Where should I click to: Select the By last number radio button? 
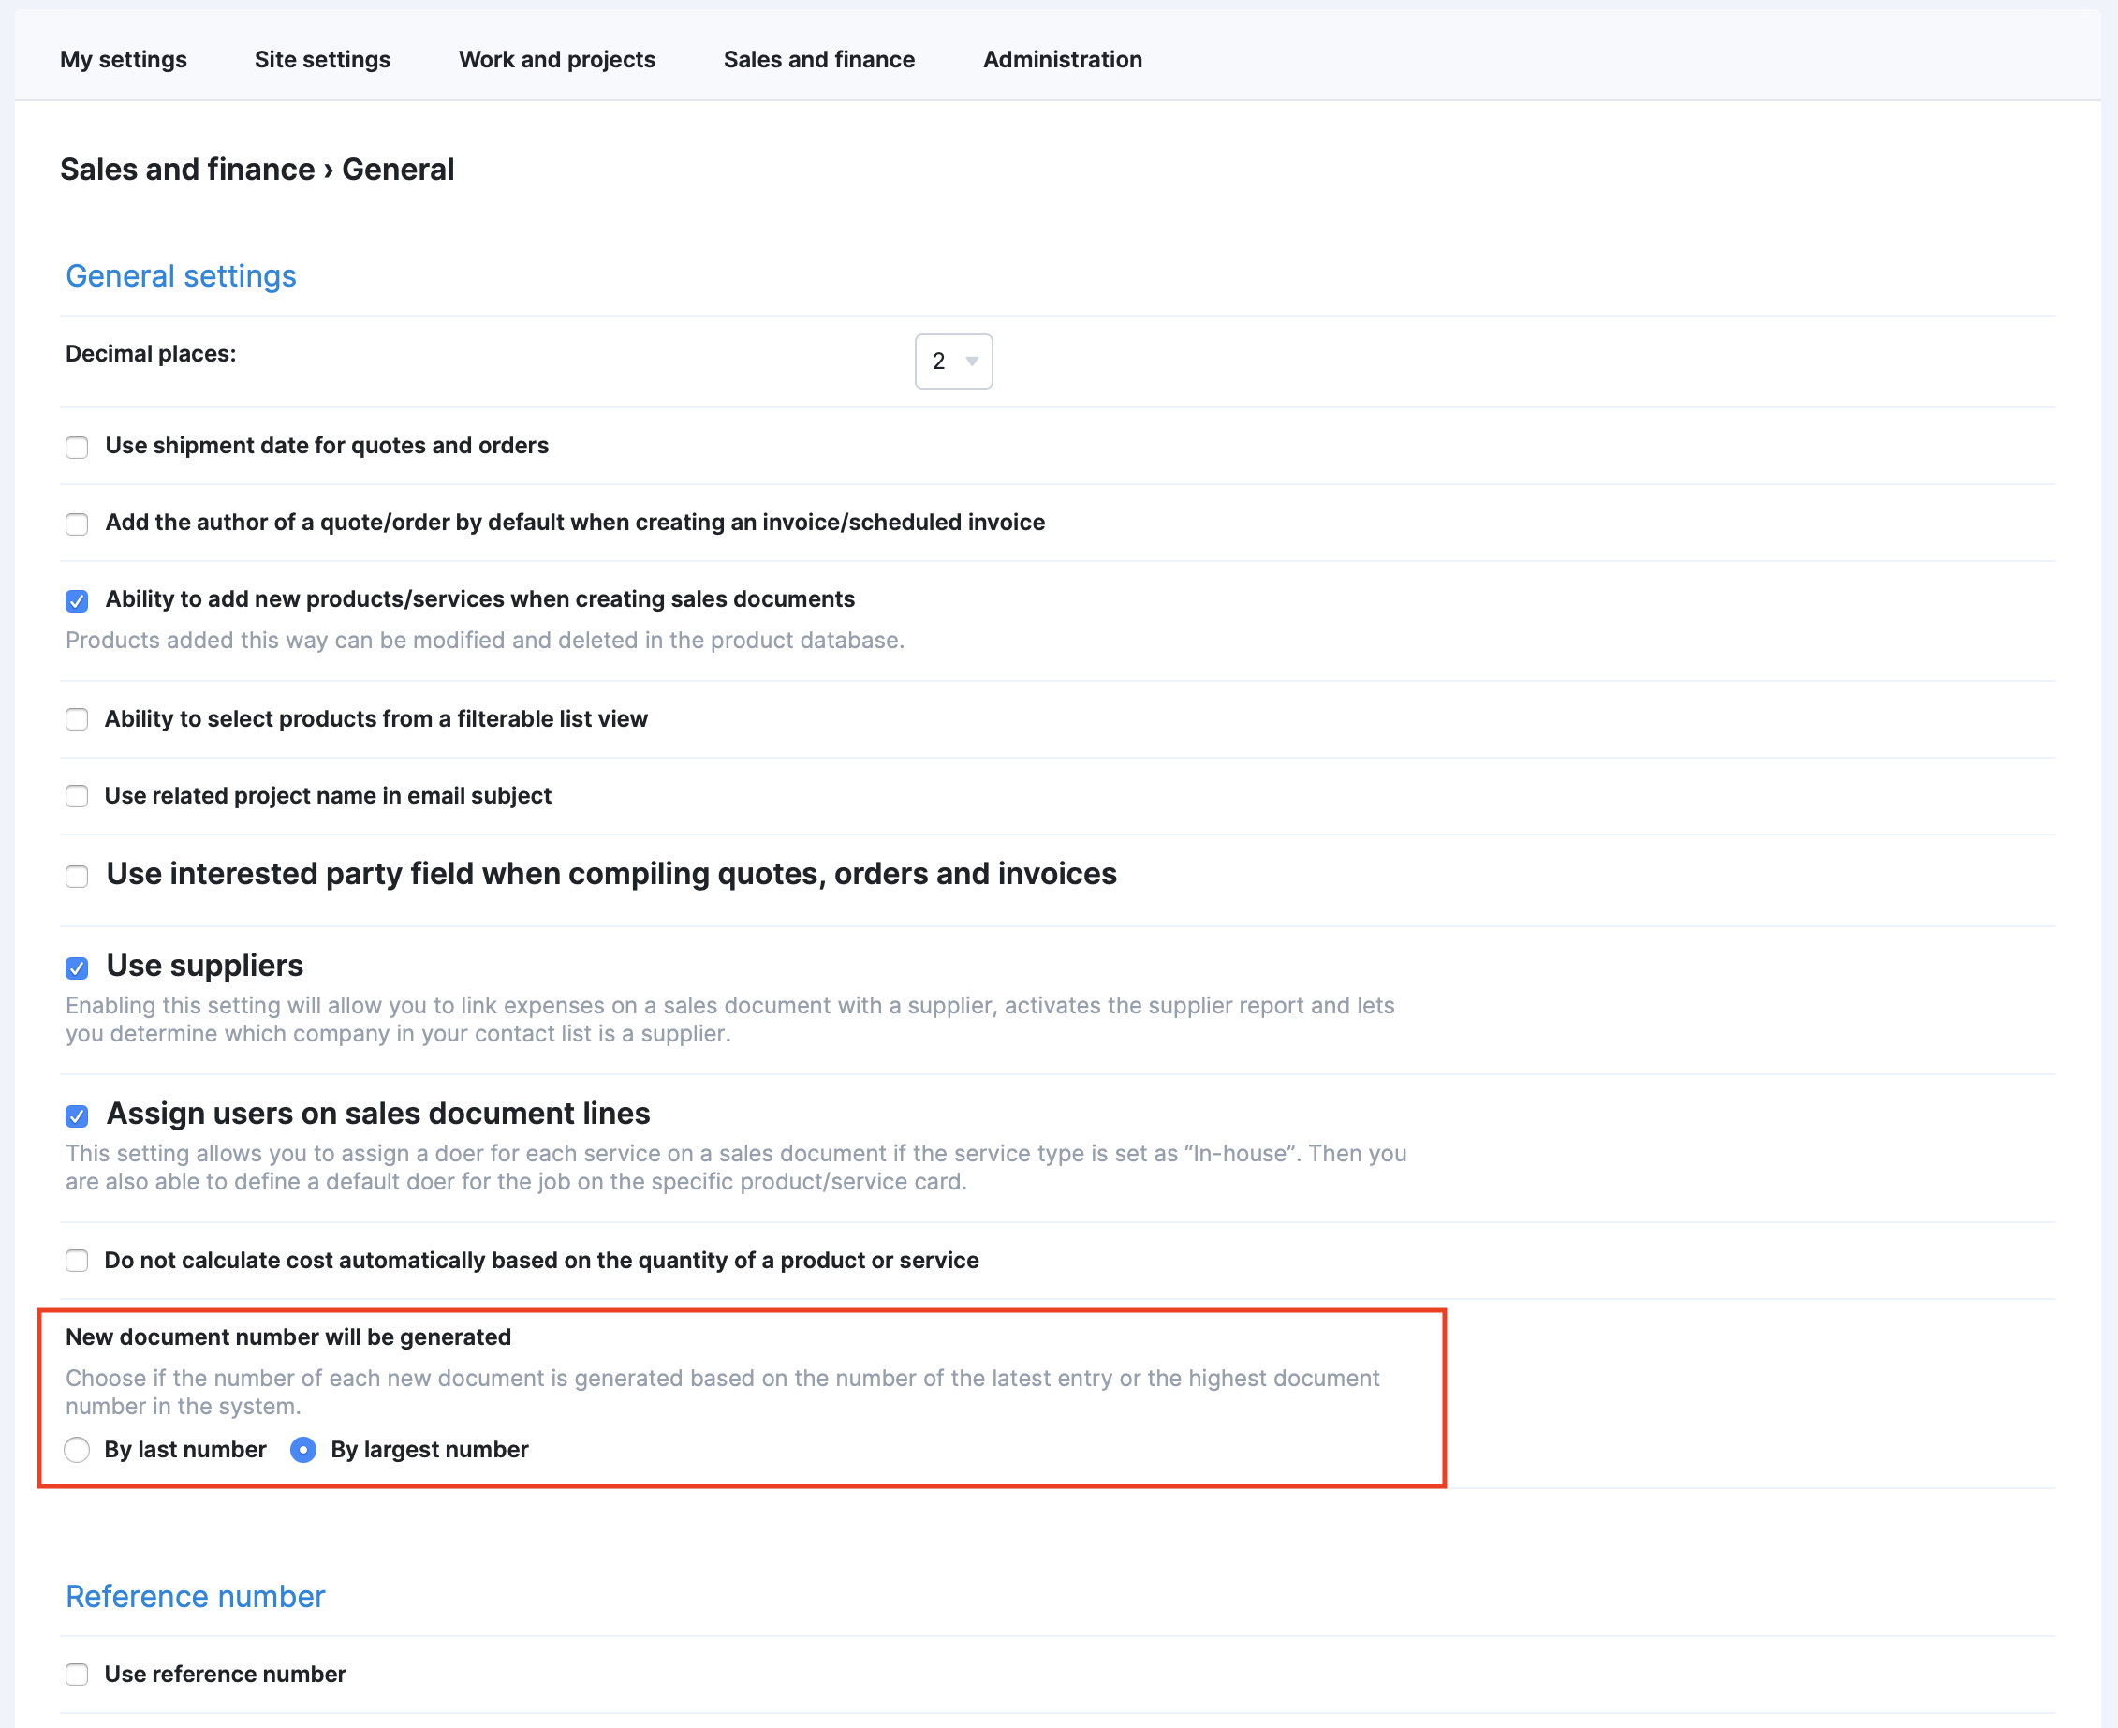point(77,1449)
